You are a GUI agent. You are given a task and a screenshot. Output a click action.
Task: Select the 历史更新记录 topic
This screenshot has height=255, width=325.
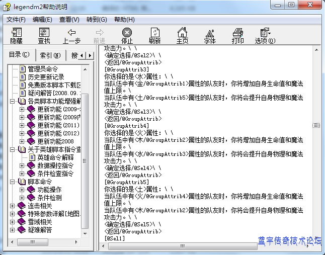[x=46, y=77]
